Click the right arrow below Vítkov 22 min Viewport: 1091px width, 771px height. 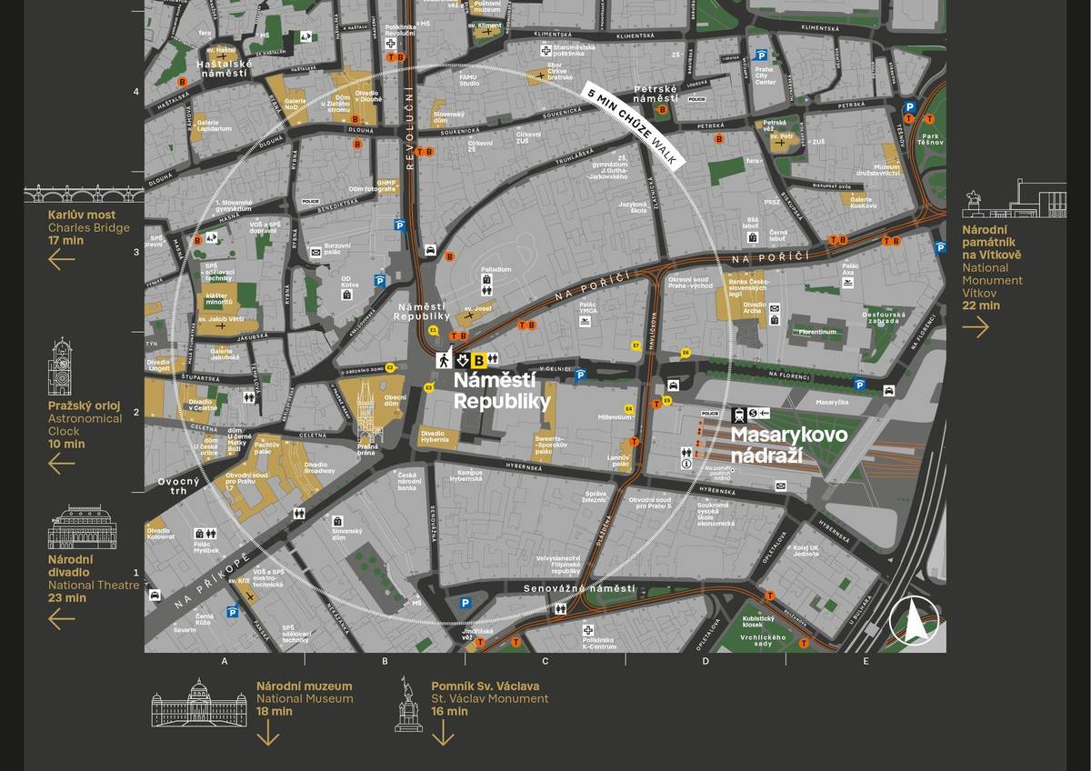tap(976, 325)
